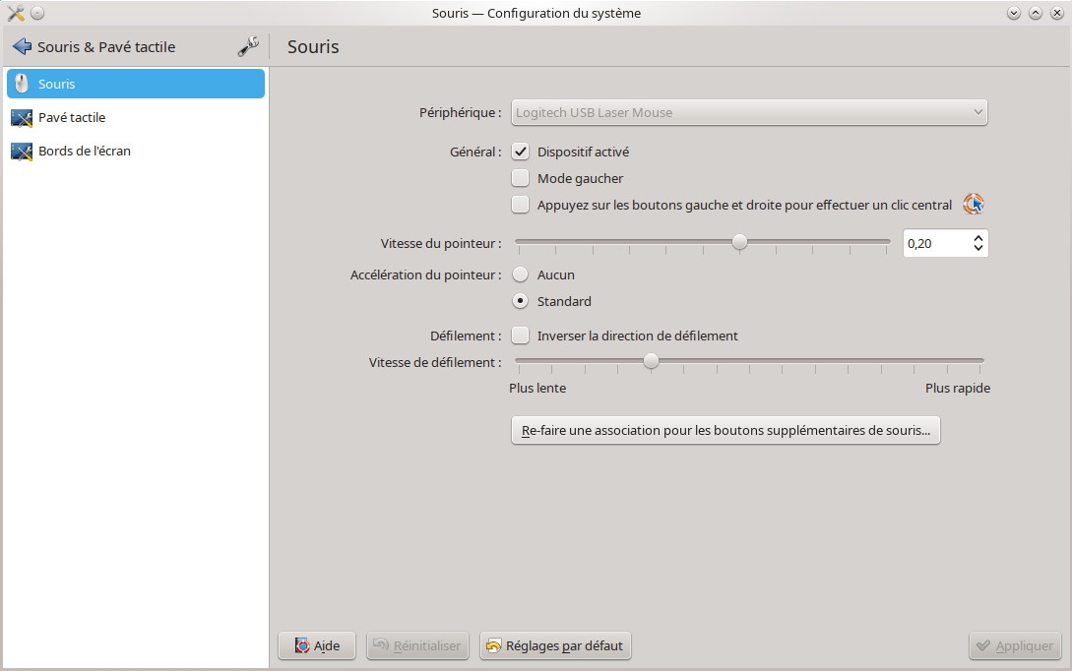The image size is (1072, 671).
Task: Click the Bords de l'écran icon
Action: pyautogui.click(x=22, y=152)
